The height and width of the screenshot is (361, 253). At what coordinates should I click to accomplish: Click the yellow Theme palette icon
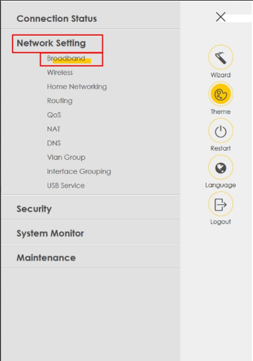220,94
